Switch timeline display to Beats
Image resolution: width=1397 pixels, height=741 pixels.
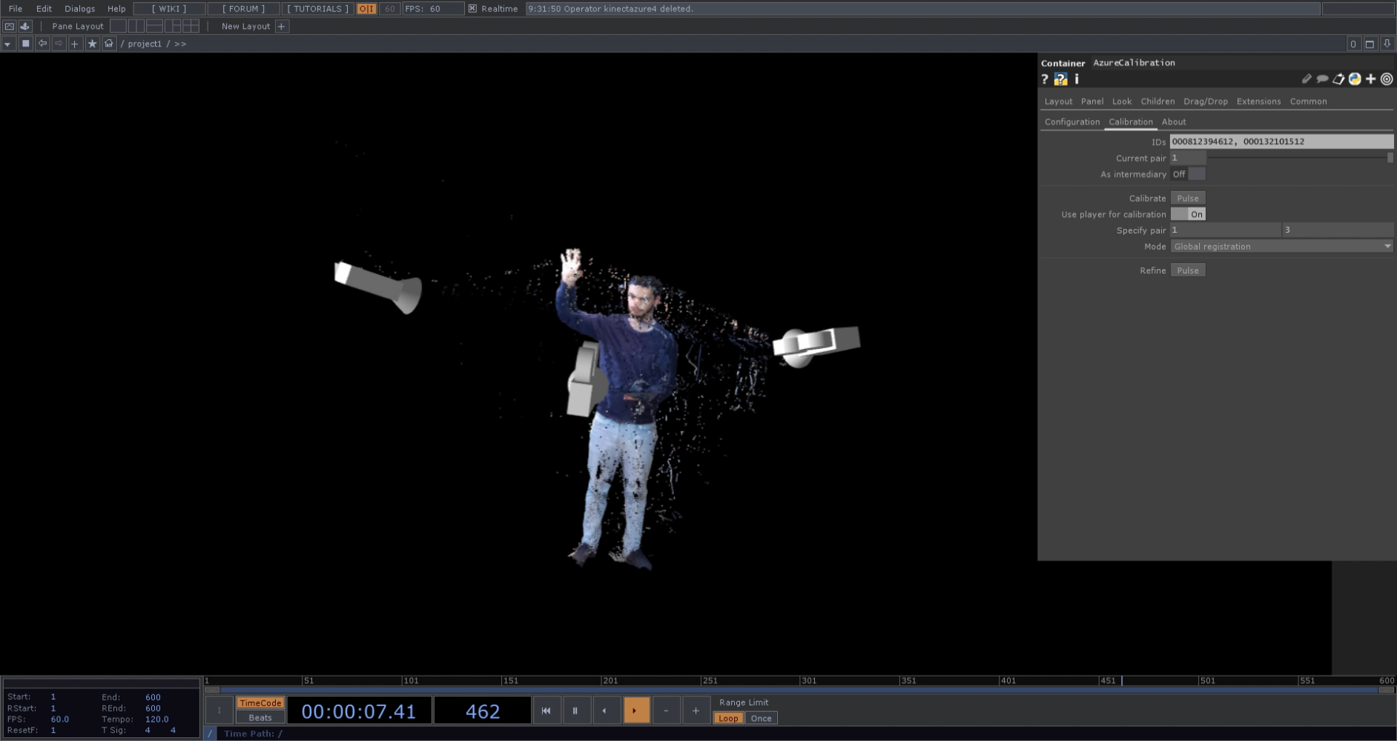pos(260,717)
